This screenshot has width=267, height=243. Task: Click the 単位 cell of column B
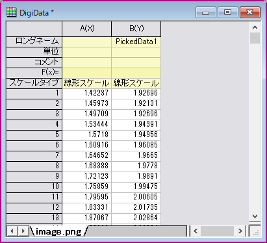pos(136,52)
